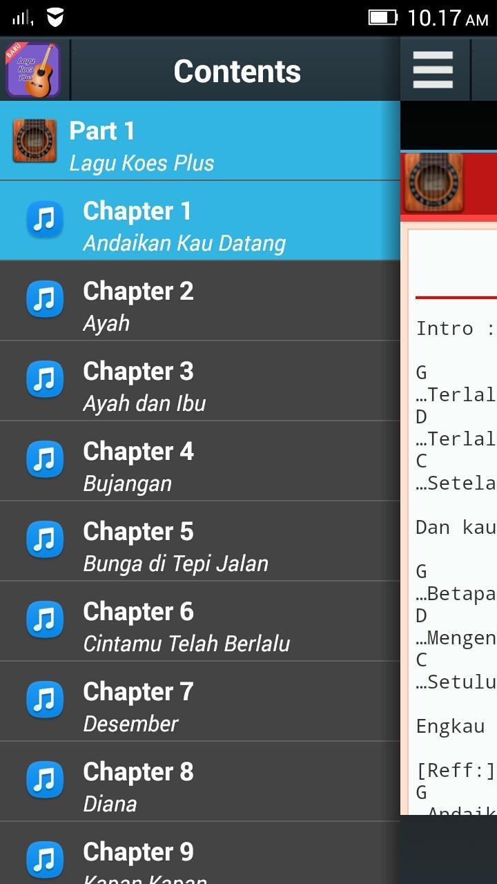The image size is (497, 884).
Task: Tap the music note icon for Chapter 2
Action: [x=45, y=300]
